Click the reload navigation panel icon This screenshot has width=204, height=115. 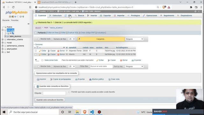pyautogui.click(x=23, y=17)
